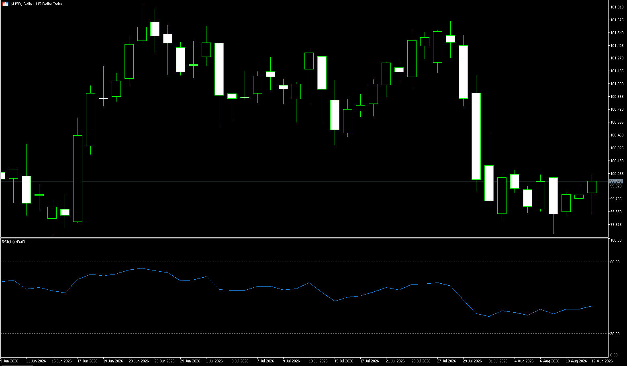Image resolution: width=627 pixels, height=366 pixels.
Task: Click the "7 Jul 2026" date label
Action: [x=266, y=361]
